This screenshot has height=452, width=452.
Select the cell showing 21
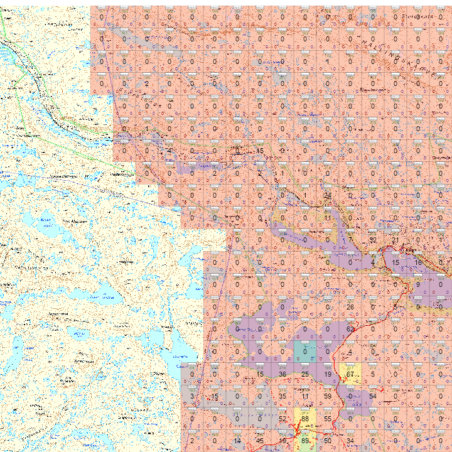[395, 240]
